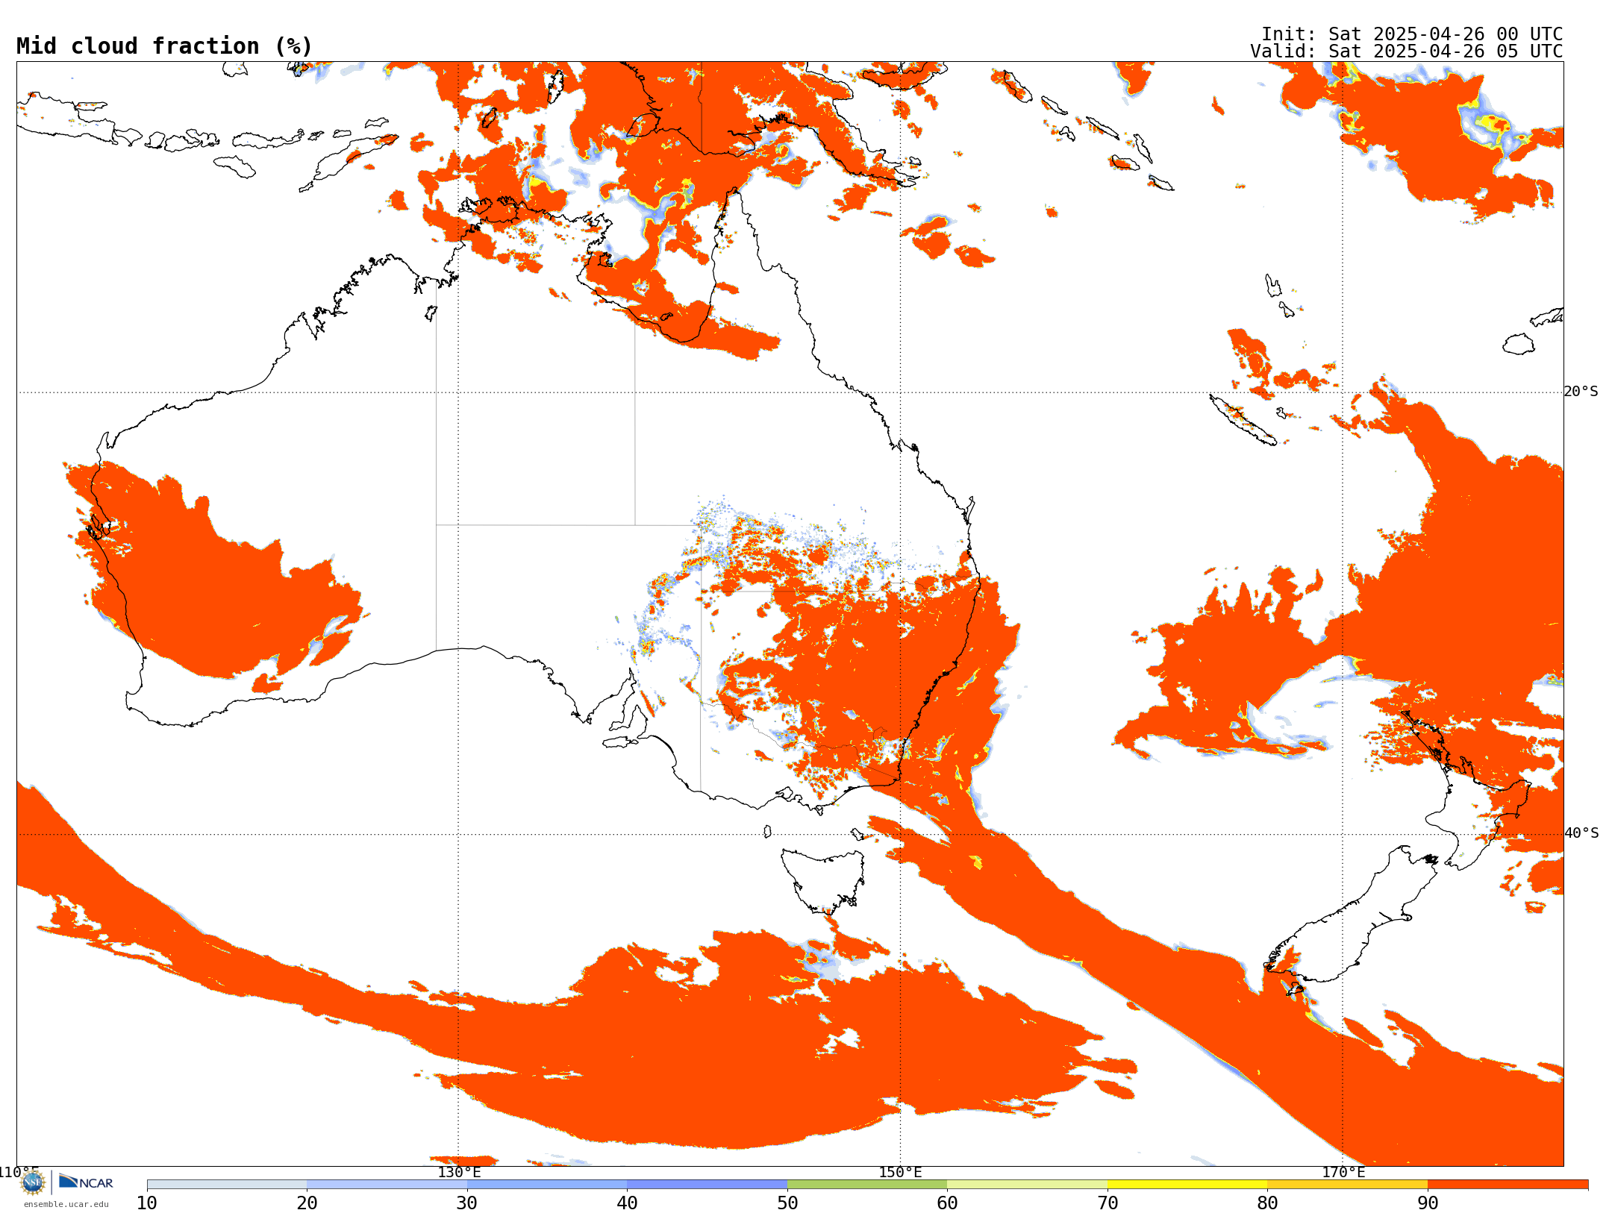The width and height of the screenshot is (1612, 1213).
Task: Click the 'Mid cloud fraction (%)' title
Action: pos(164,46)
